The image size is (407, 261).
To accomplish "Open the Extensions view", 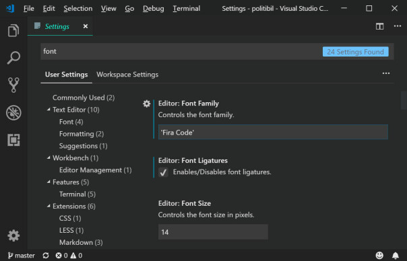I will pyautogui.click(x=13, y=140).
